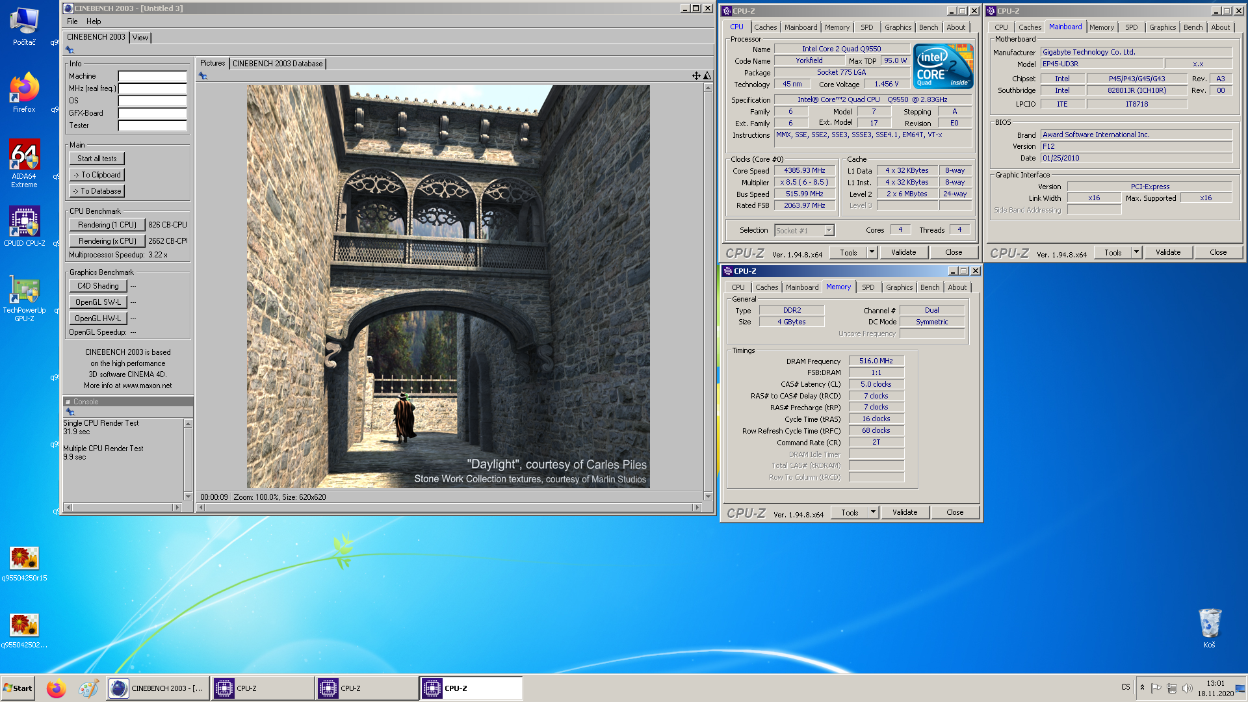Click the Firefox icon in the taskbar
Image resolution: width=1248 pixels, height=702 pixels.
(57, 688)
